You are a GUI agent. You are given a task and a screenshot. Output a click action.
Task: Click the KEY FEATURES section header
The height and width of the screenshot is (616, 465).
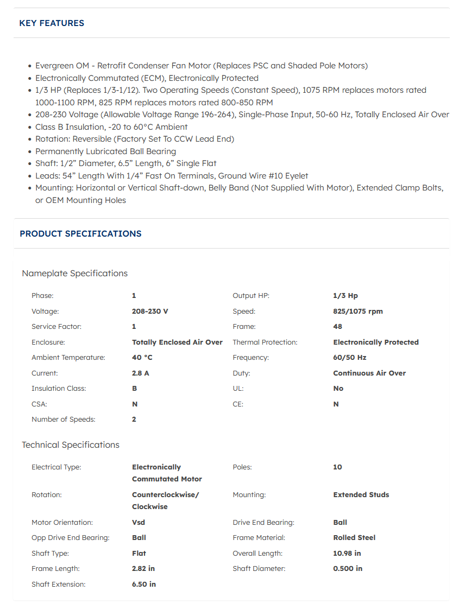pos(52,23)
